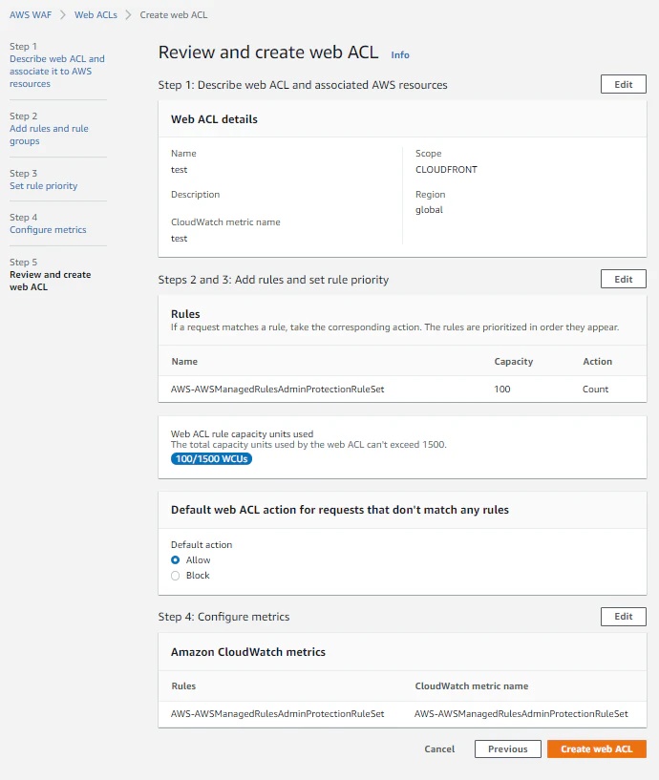Image resolution: width=659 pixels, height=780 pixels.
Task: Open the Info link beside page title
Action: (x=400, y=55)
